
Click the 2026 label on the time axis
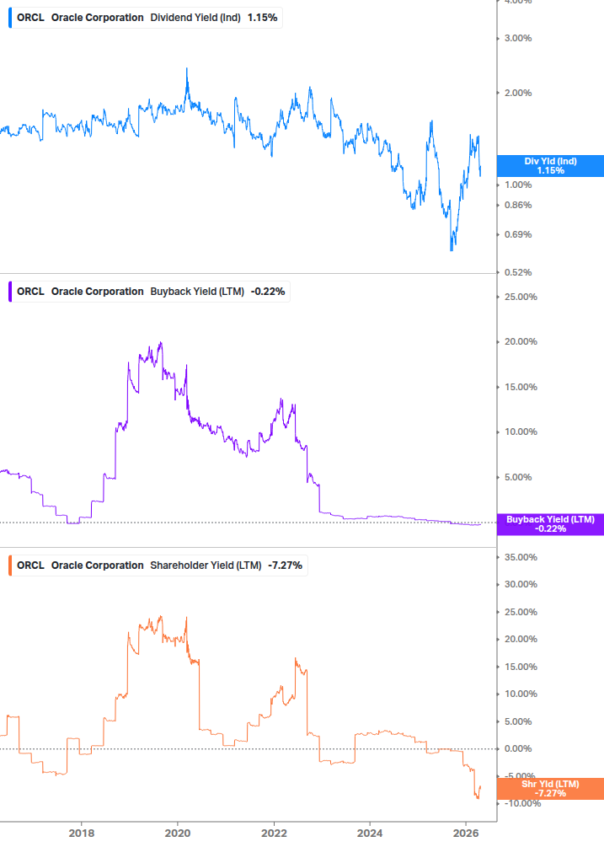point(466,833)
